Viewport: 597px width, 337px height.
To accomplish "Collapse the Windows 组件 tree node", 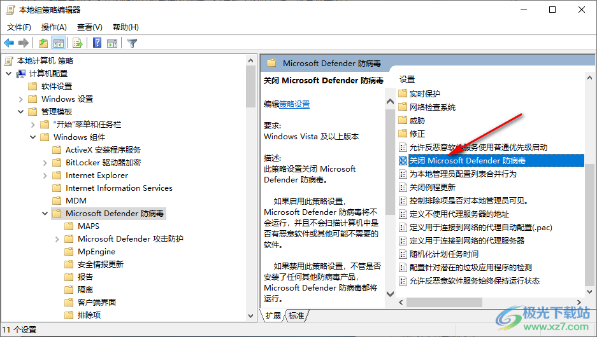I will click(32, 137).
